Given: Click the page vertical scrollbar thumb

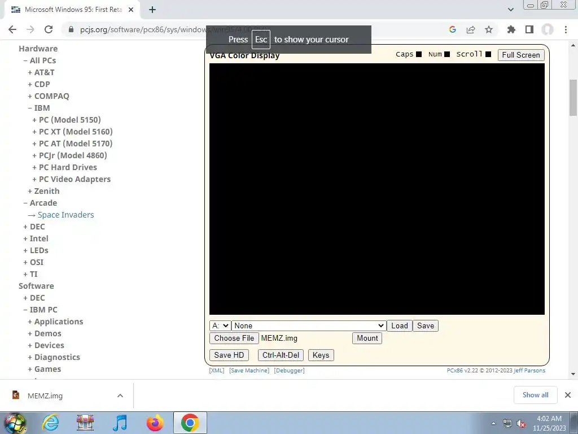Looking at the screenshot, I should [x=573, y=98].
